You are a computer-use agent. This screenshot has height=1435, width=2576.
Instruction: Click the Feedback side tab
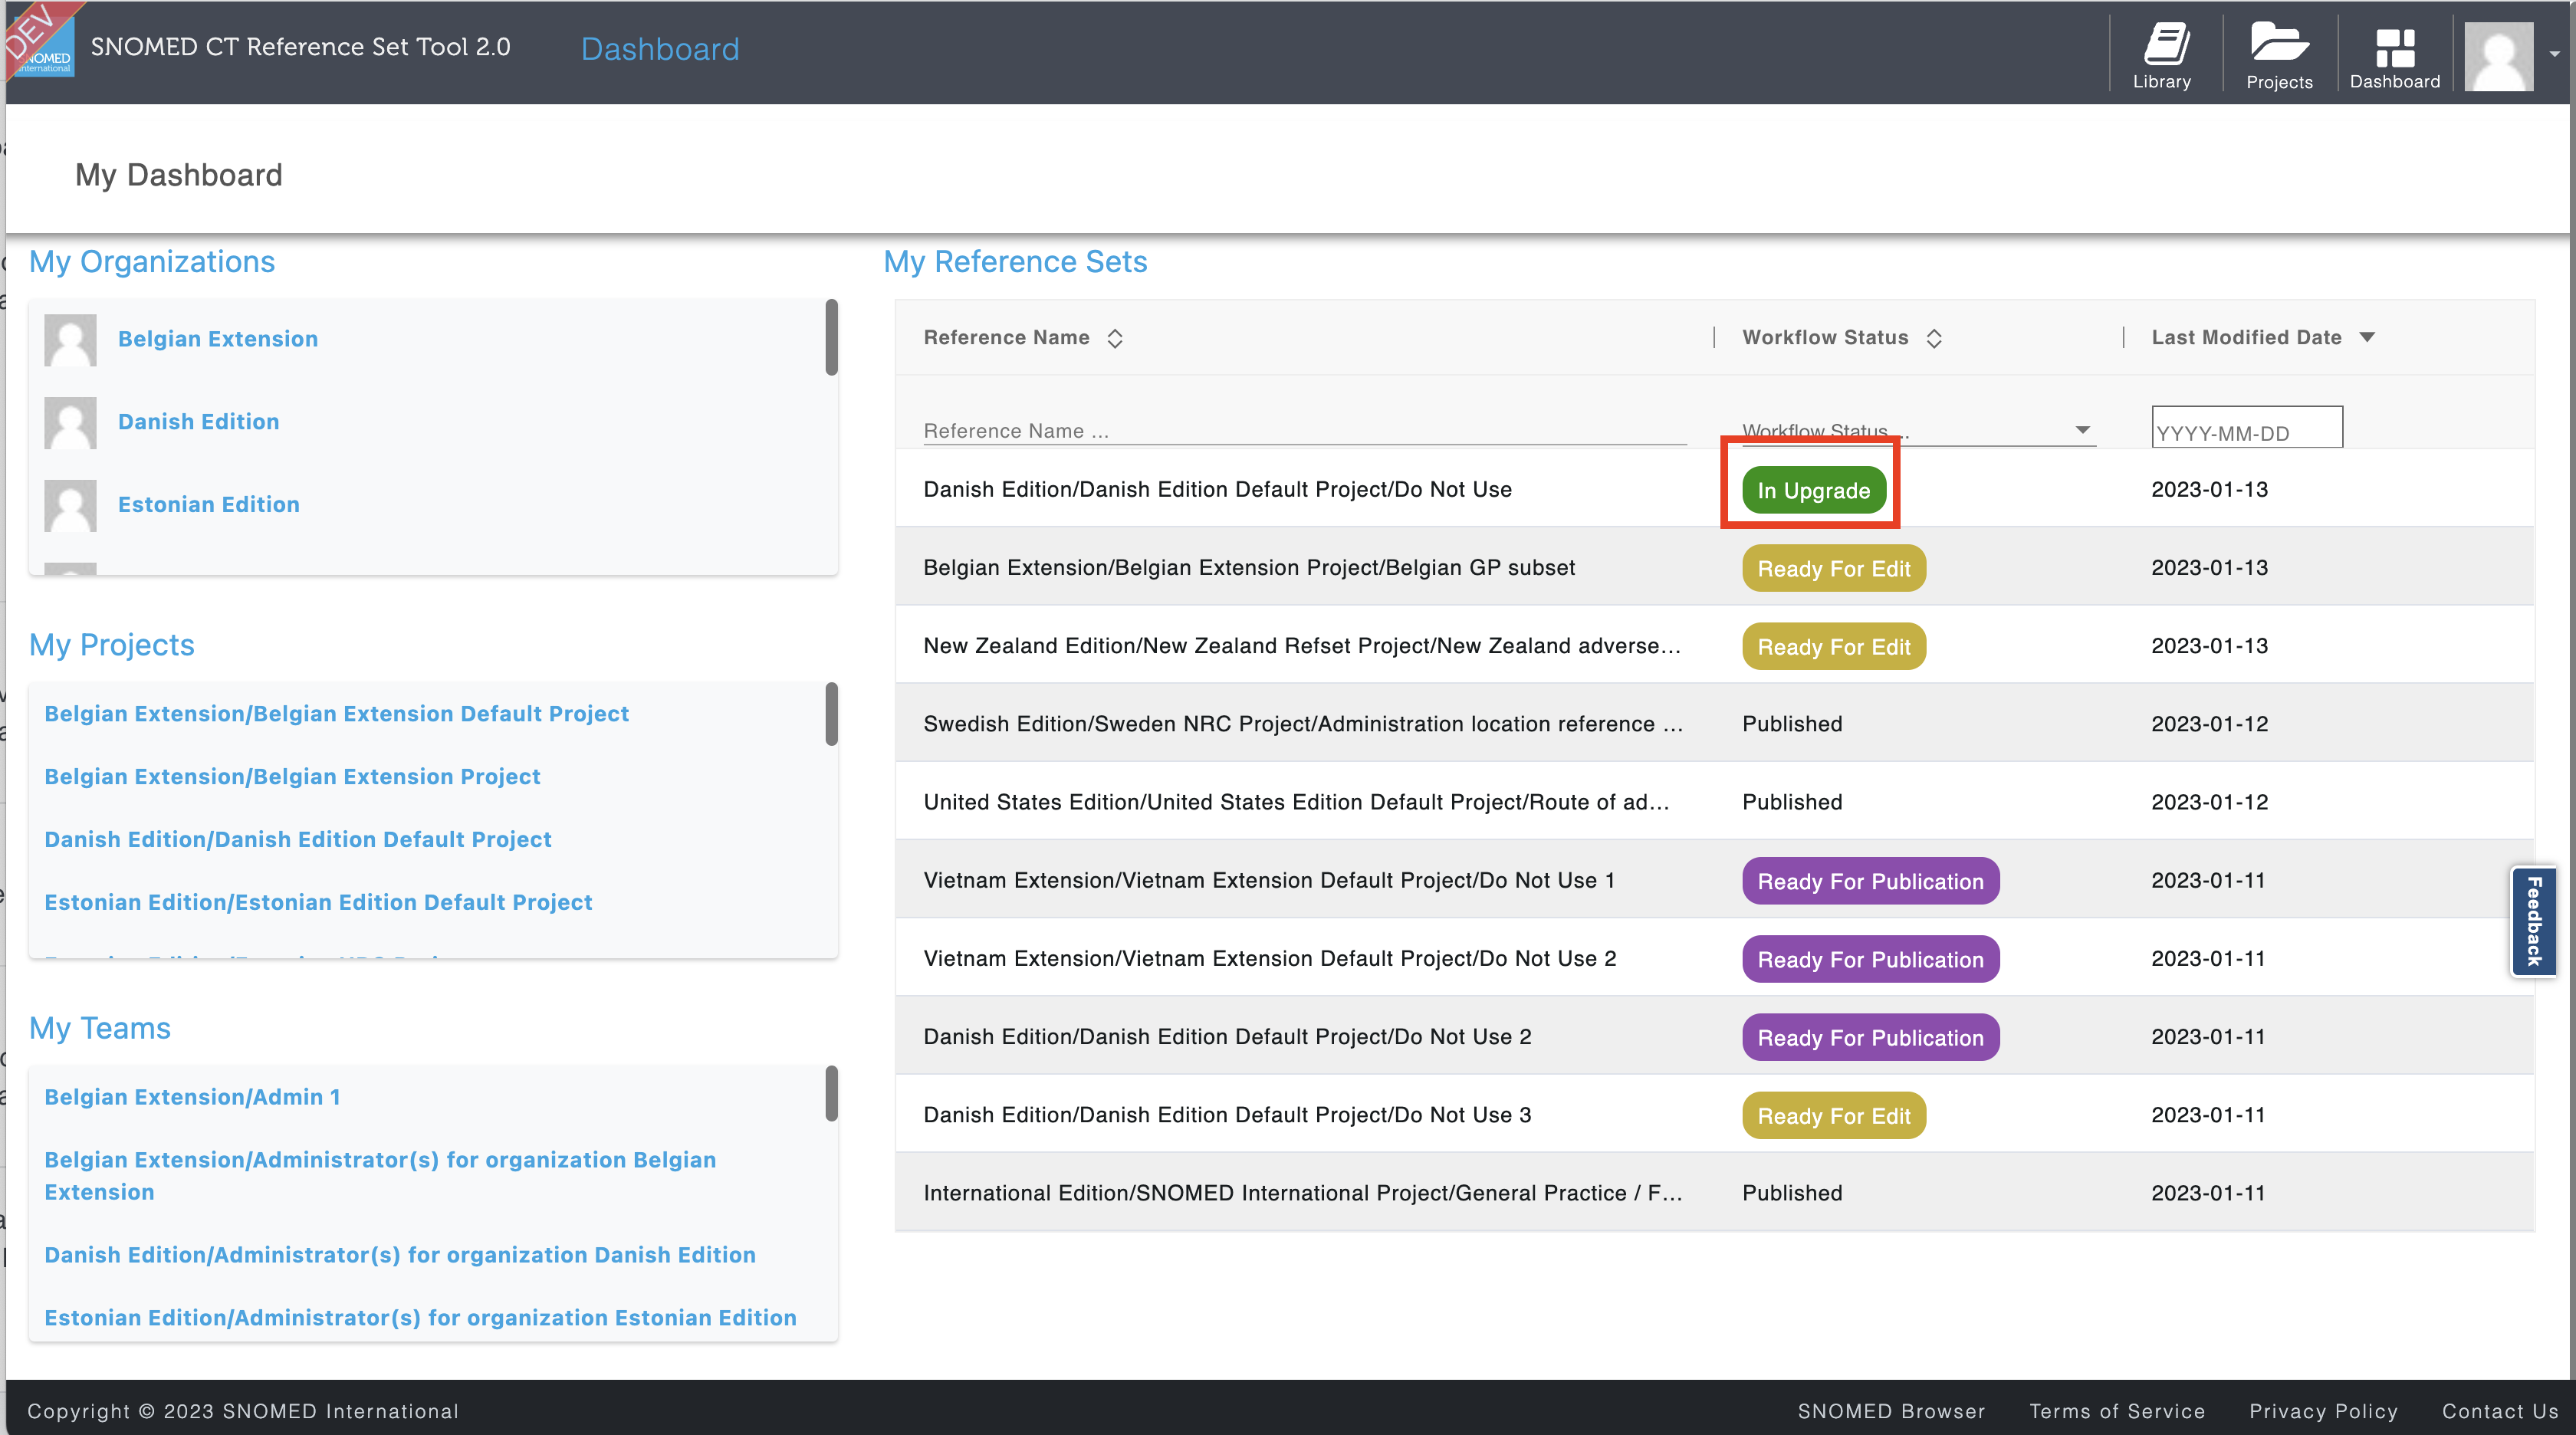[2533, 921]
